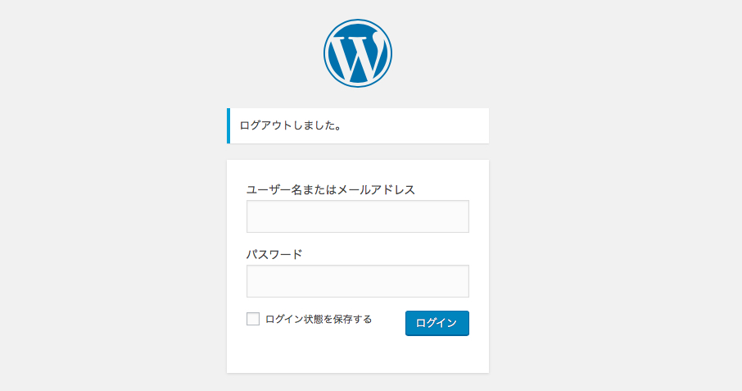Open WordPress.org via the blue W emblem

tap(358, 53)
